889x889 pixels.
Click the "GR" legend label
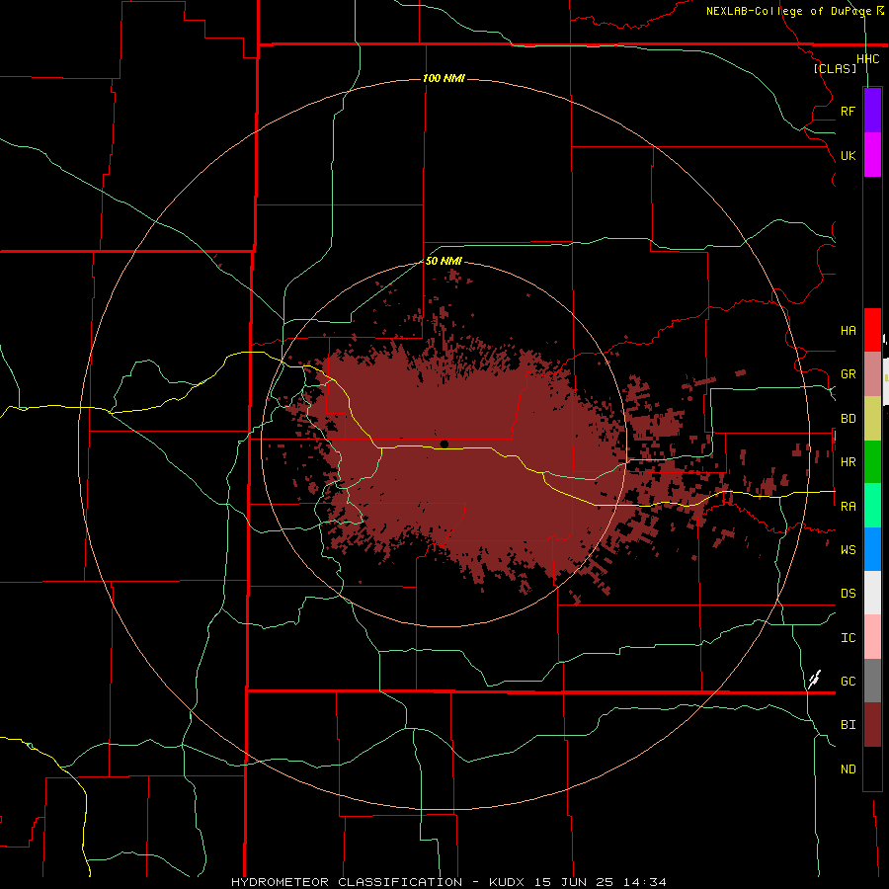(848, 374)
